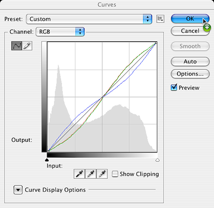
Task: Click the black point input slider
Action: point(47,160)
